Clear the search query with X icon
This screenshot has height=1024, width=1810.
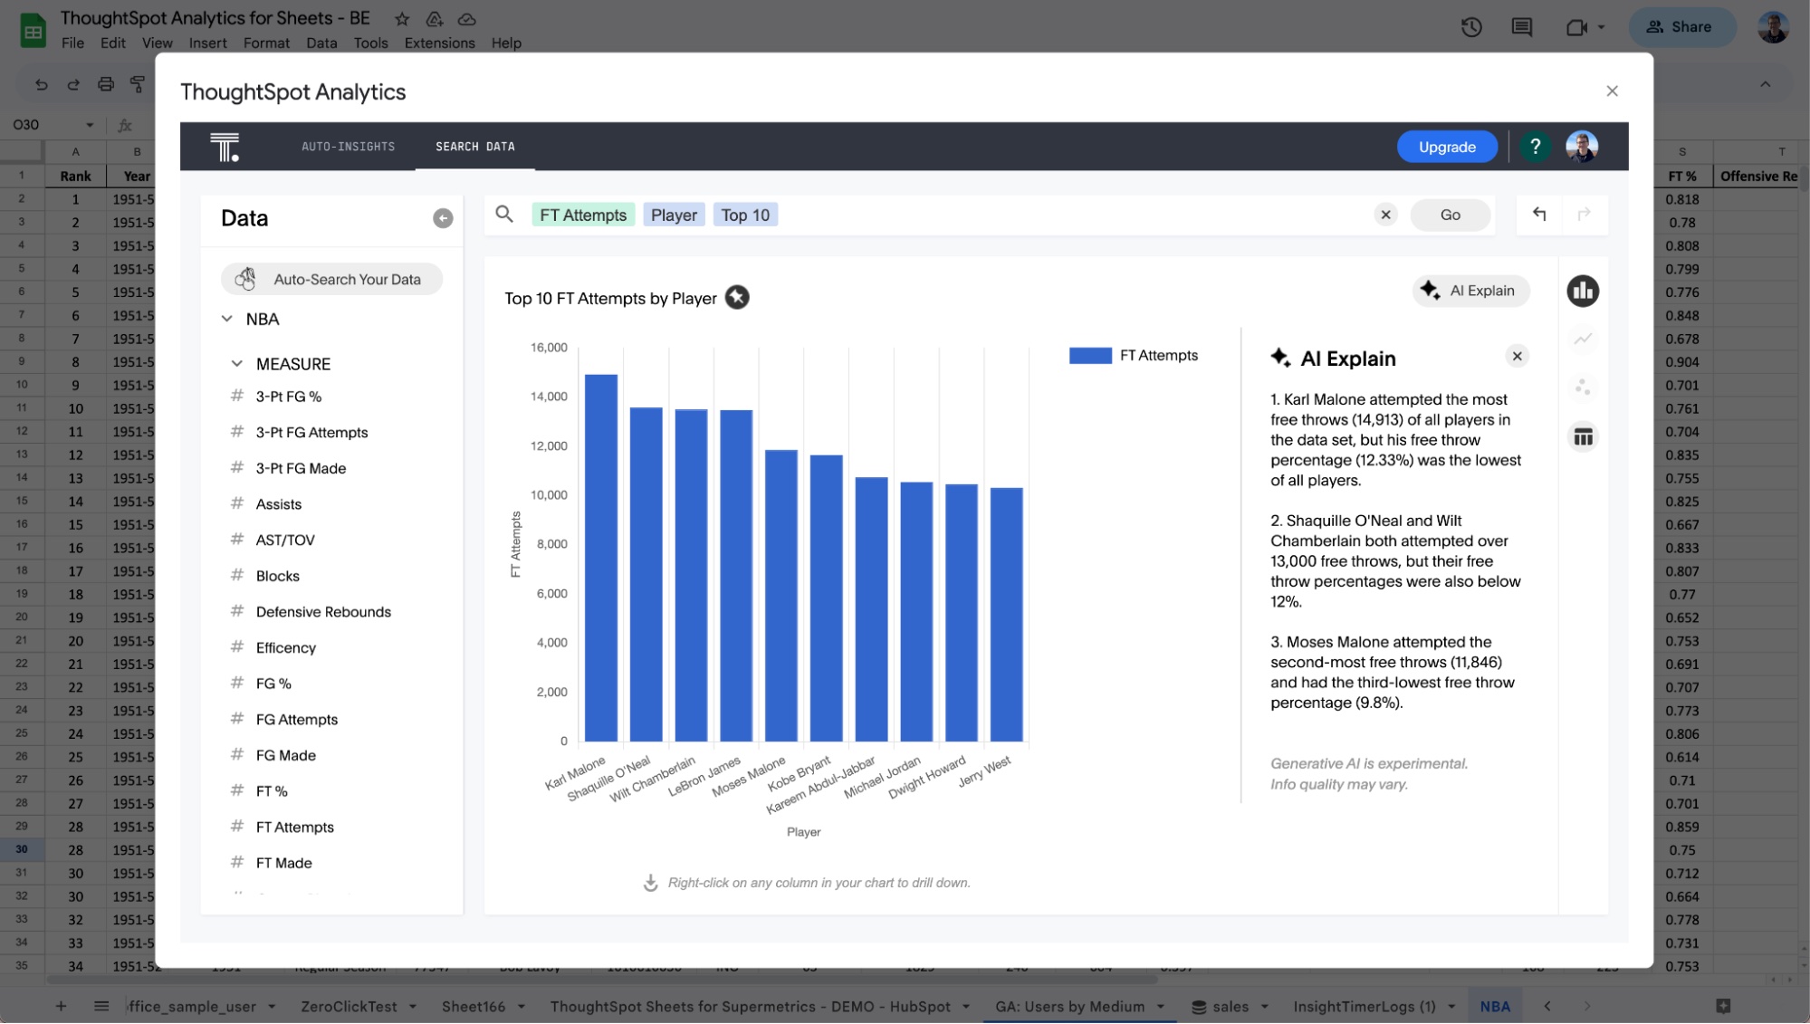(1385, 215)
